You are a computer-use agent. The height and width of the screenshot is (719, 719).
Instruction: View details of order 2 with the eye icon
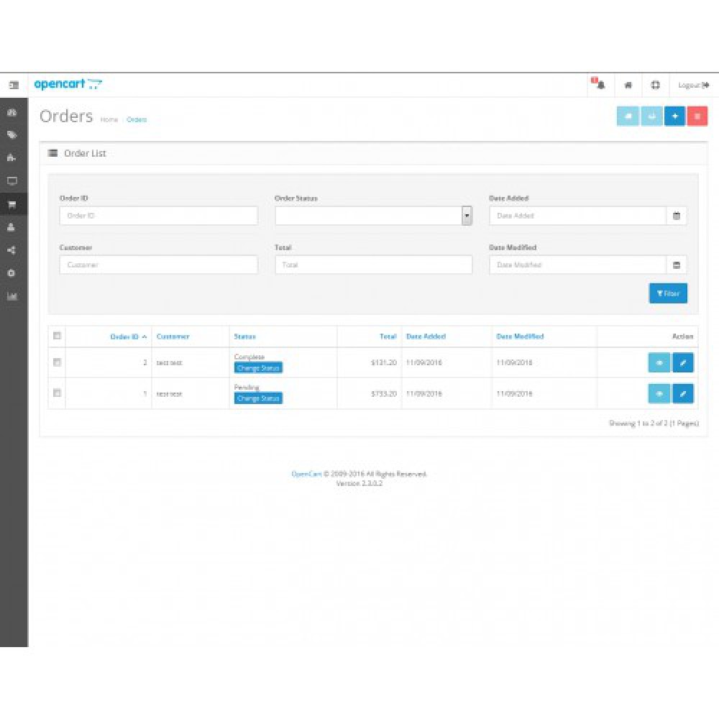pyautogui.click(x=659, y=362)
